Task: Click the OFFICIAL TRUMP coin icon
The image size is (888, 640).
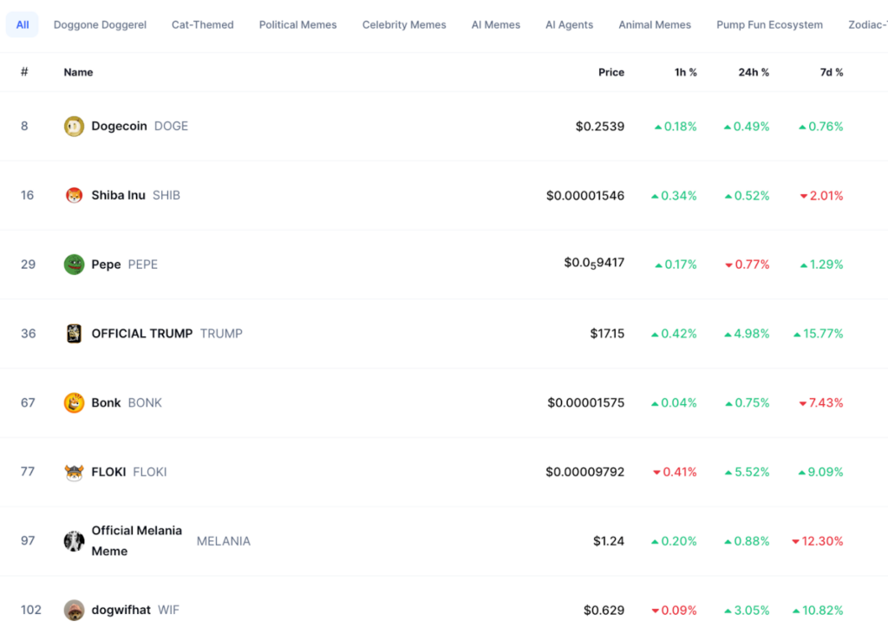Action: [74, 334]
